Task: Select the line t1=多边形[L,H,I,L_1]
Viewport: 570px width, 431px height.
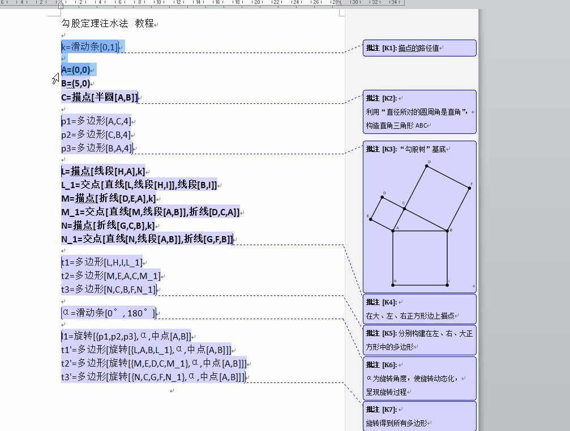Action: [x=103, y=262]
